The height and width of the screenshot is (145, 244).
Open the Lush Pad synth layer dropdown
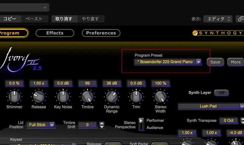211,106
